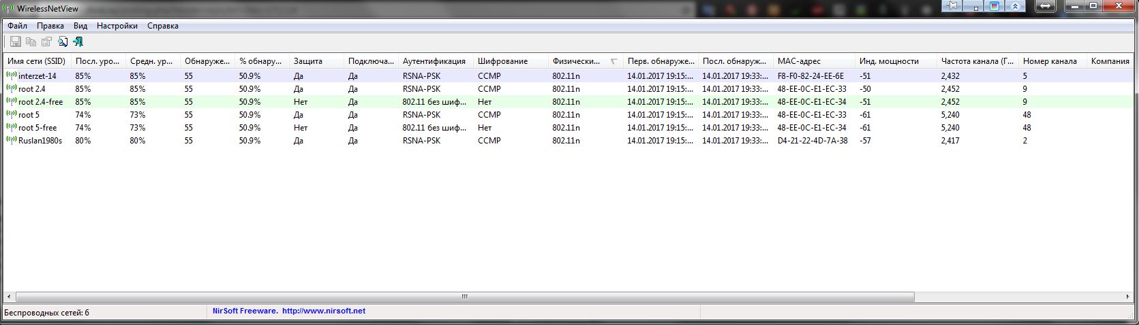Click the status bar text Беспроводных сетей: 6
The image size is (1139, 325).
pos(46,312)
